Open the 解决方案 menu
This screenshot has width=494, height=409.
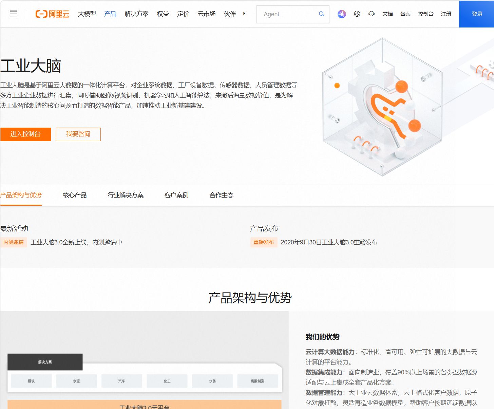tap(136, 14)
